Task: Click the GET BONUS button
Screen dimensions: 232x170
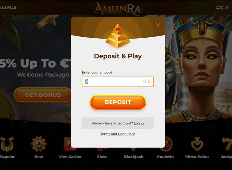Action: 43,95
